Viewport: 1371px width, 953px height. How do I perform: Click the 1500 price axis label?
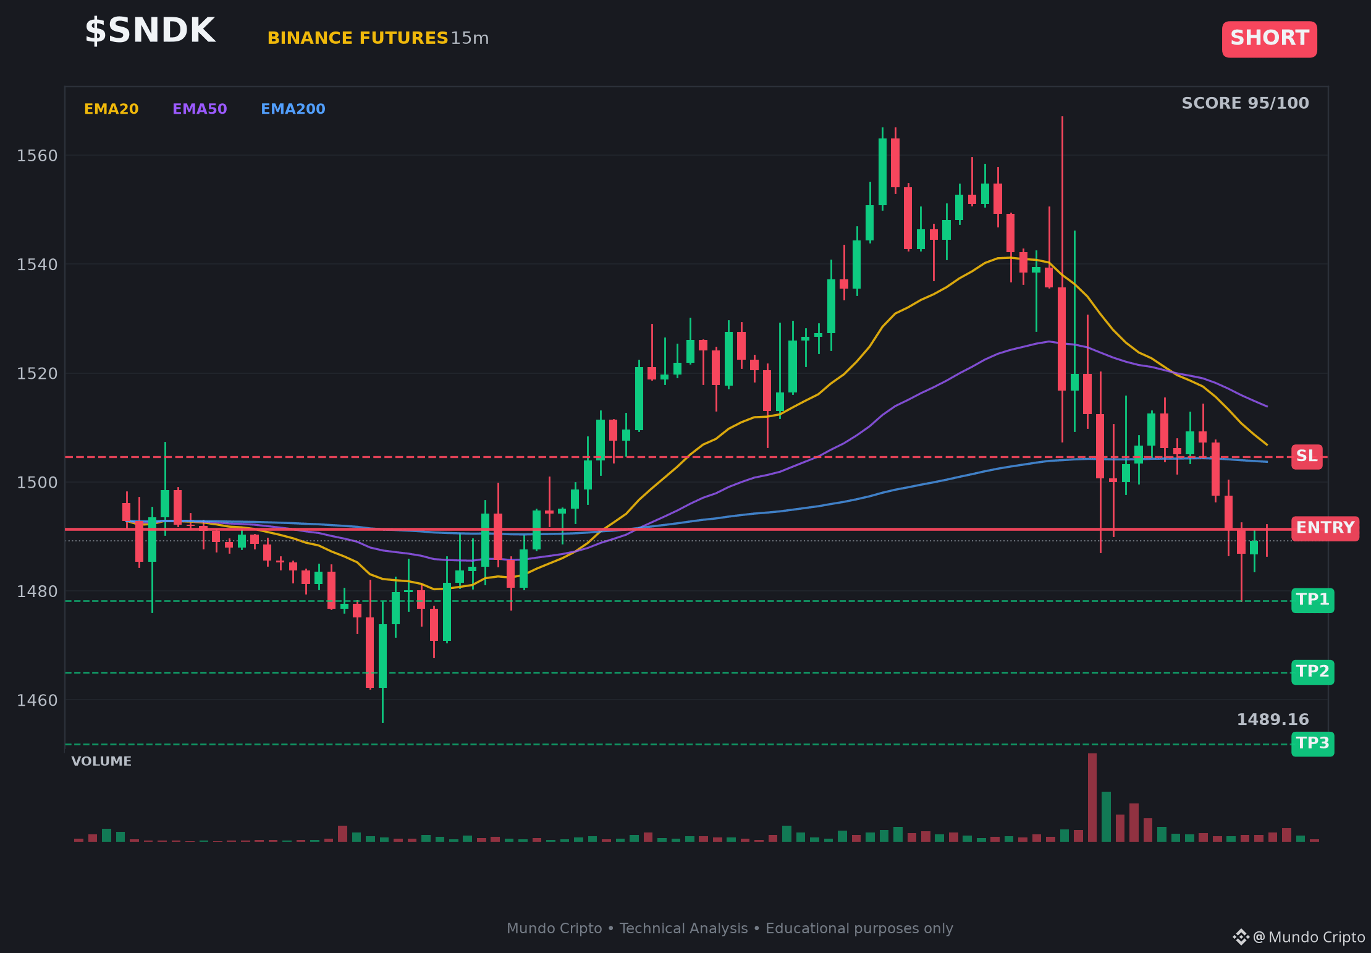[37, 482]
